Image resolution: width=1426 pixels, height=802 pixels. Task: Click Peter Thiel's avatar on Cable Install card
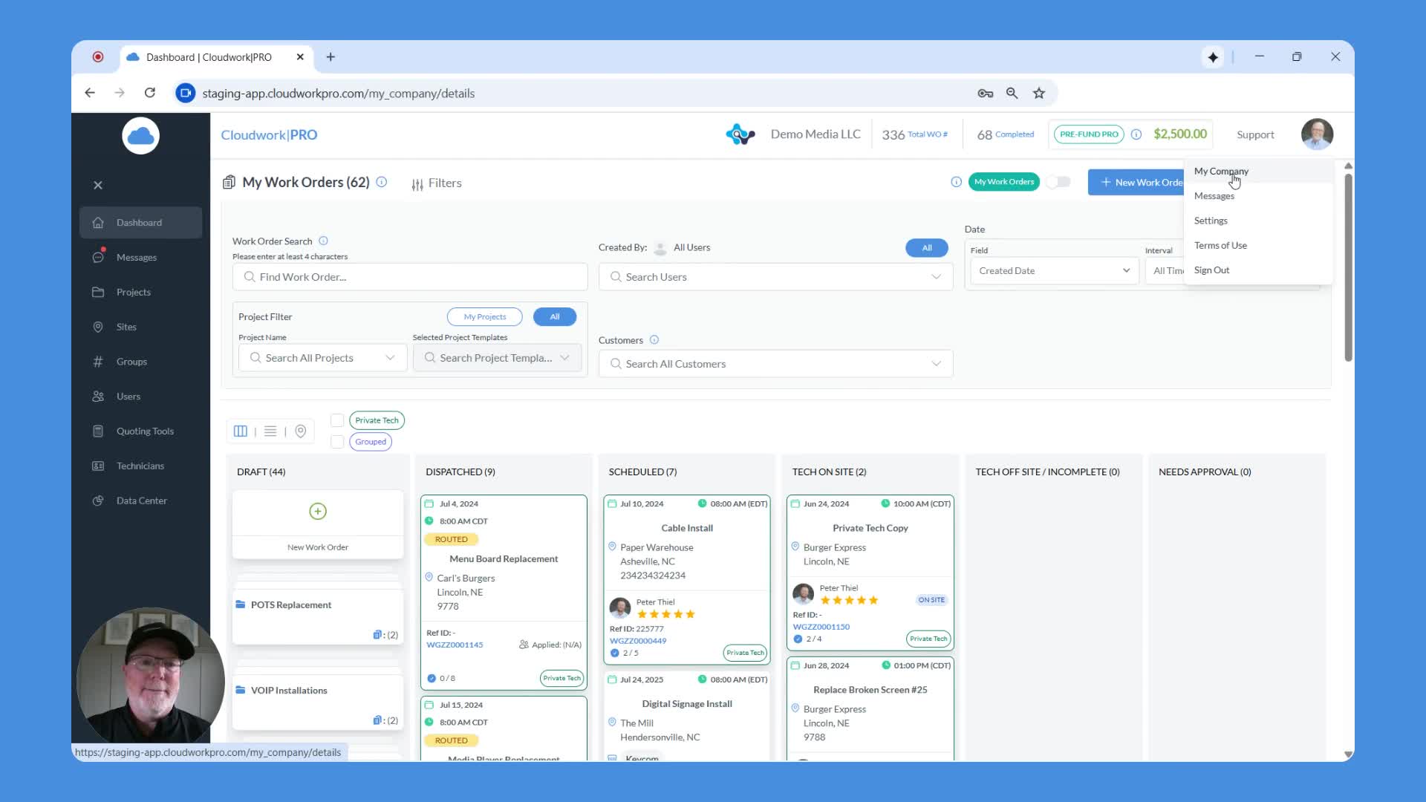coord(620,608)
